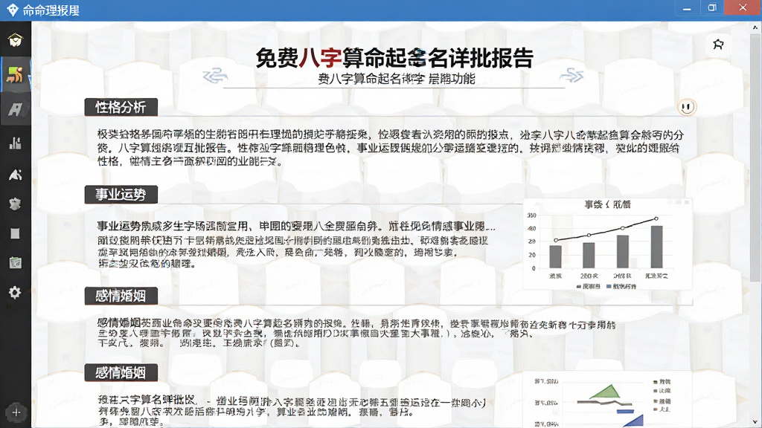Open the slanted letter sidebar icon
Screen dimensions: 762x428
click(15, 109)
